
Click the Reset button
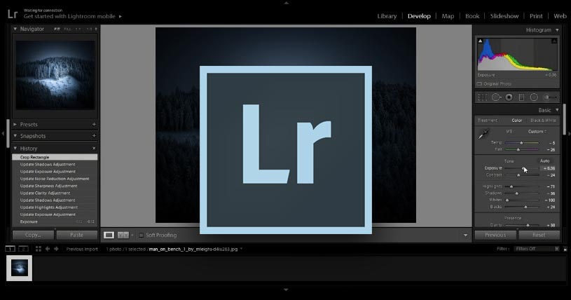[539, 235]
